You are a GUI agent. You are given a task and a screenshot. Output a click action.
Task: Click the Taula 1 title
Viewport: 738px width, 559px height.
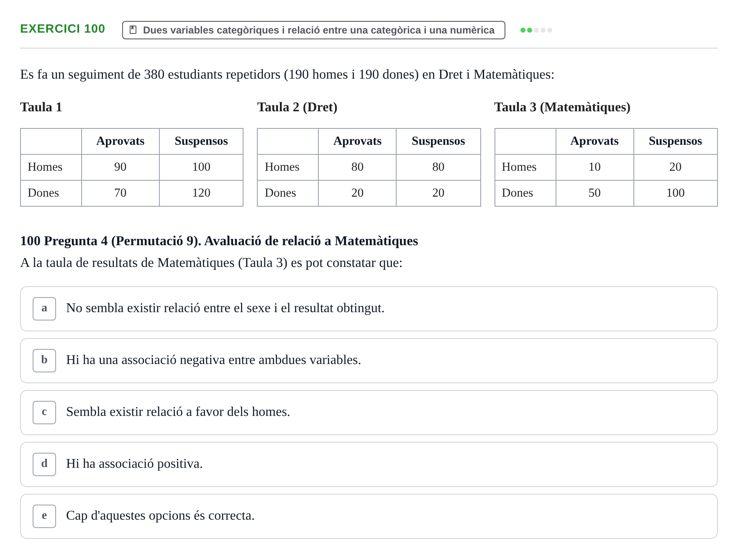click(x=41, y=107)
